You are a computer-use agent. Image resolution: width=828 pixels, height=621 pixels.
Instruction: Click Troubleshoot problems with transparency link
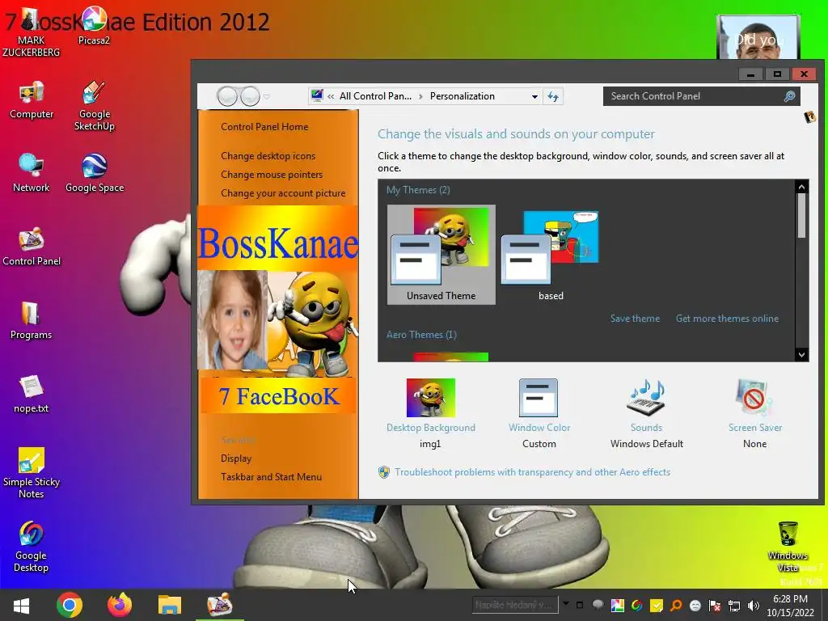532,472
